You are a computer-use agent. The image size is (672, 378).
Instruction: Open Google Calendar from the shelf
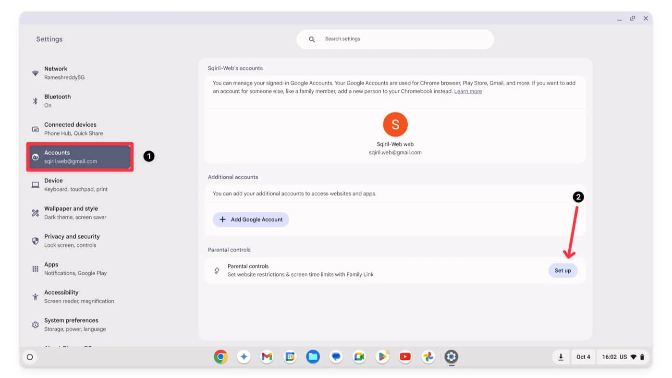[290, 357]
